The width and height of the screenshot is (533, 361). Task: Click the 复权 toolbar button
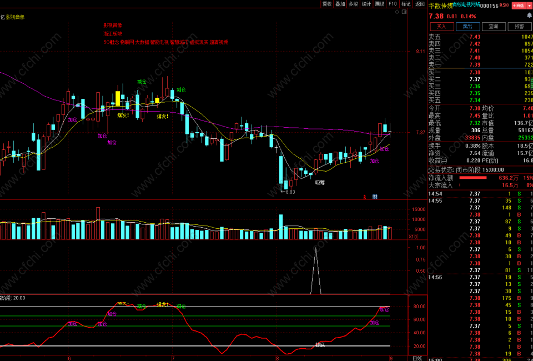click(x=326, y=4)
